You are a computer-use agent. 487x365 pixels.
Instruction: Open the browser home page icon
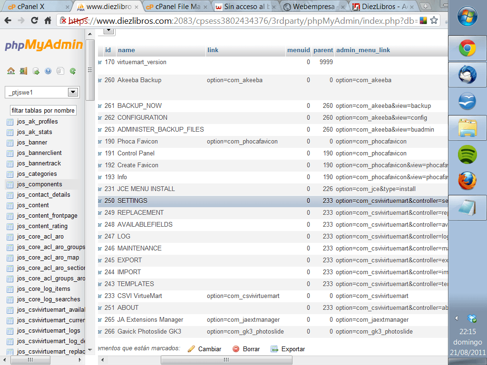click(x=48, y=21)
